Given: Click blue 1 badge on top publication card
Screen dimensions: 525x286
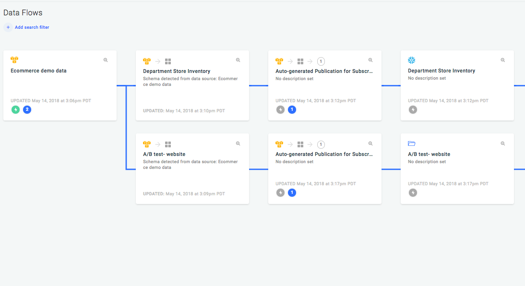Looking at the screenshot, I should [292, 109].
